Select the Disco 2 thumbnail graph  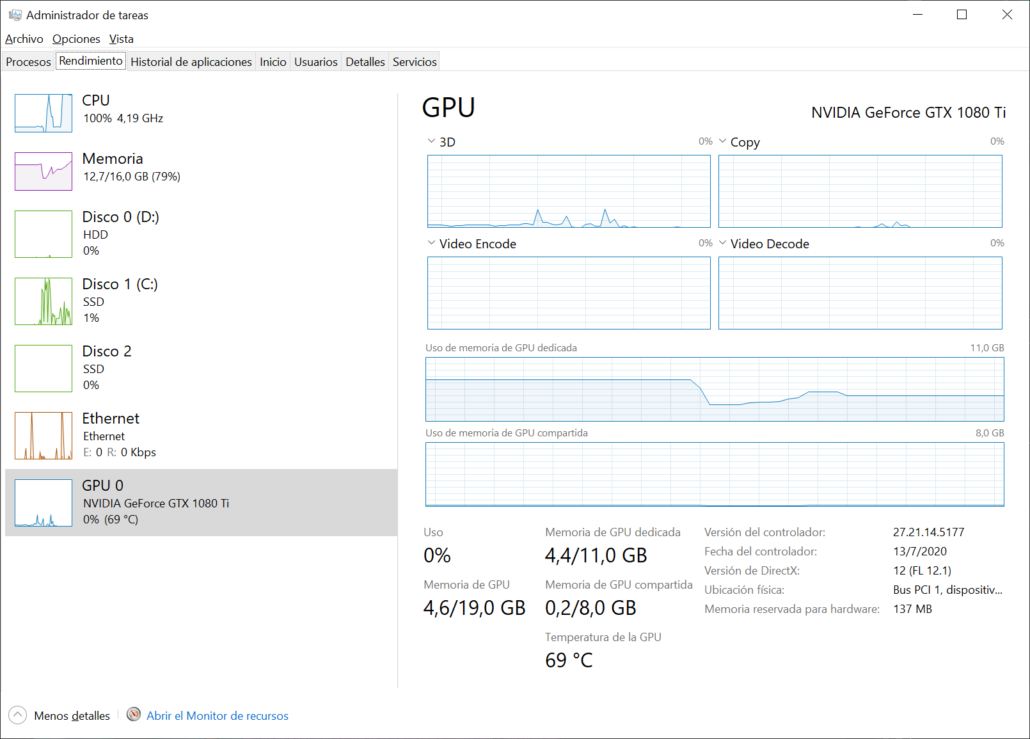coord(44,369)
